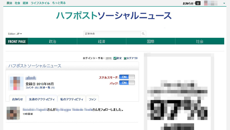Click the large ハフポストソーシャルニュース site title
Screen dimensions: 230x130
click(114, 16)
